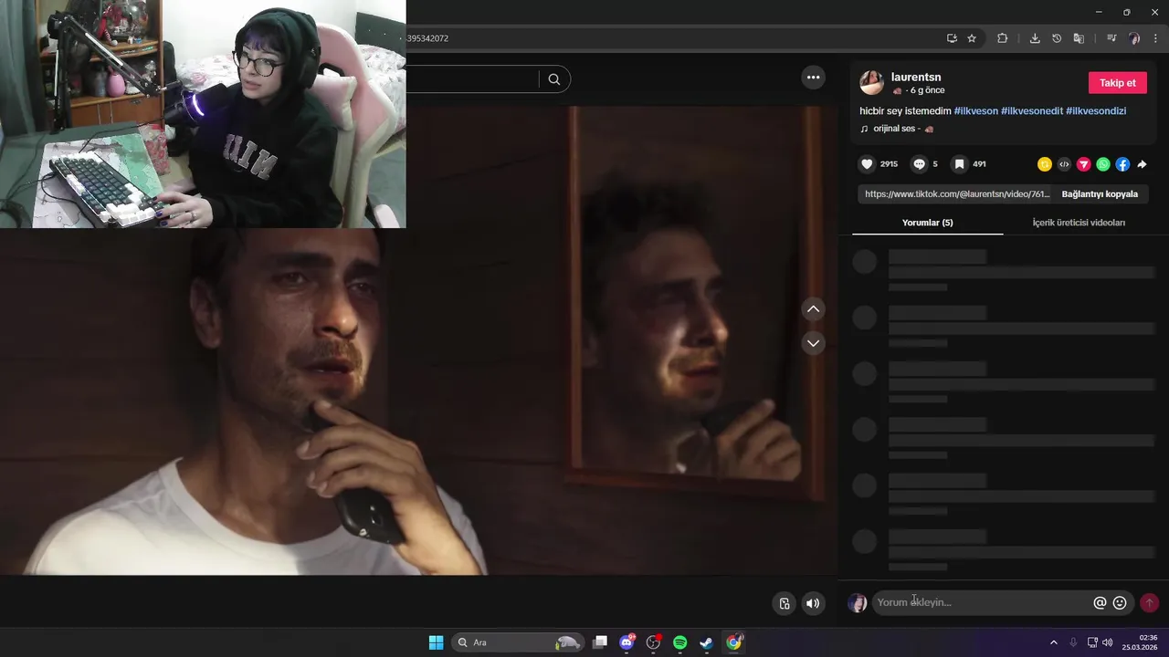Screen dimensions: 1169x657
Task: Click the TikTok search input box
Action: pos(472,79)
